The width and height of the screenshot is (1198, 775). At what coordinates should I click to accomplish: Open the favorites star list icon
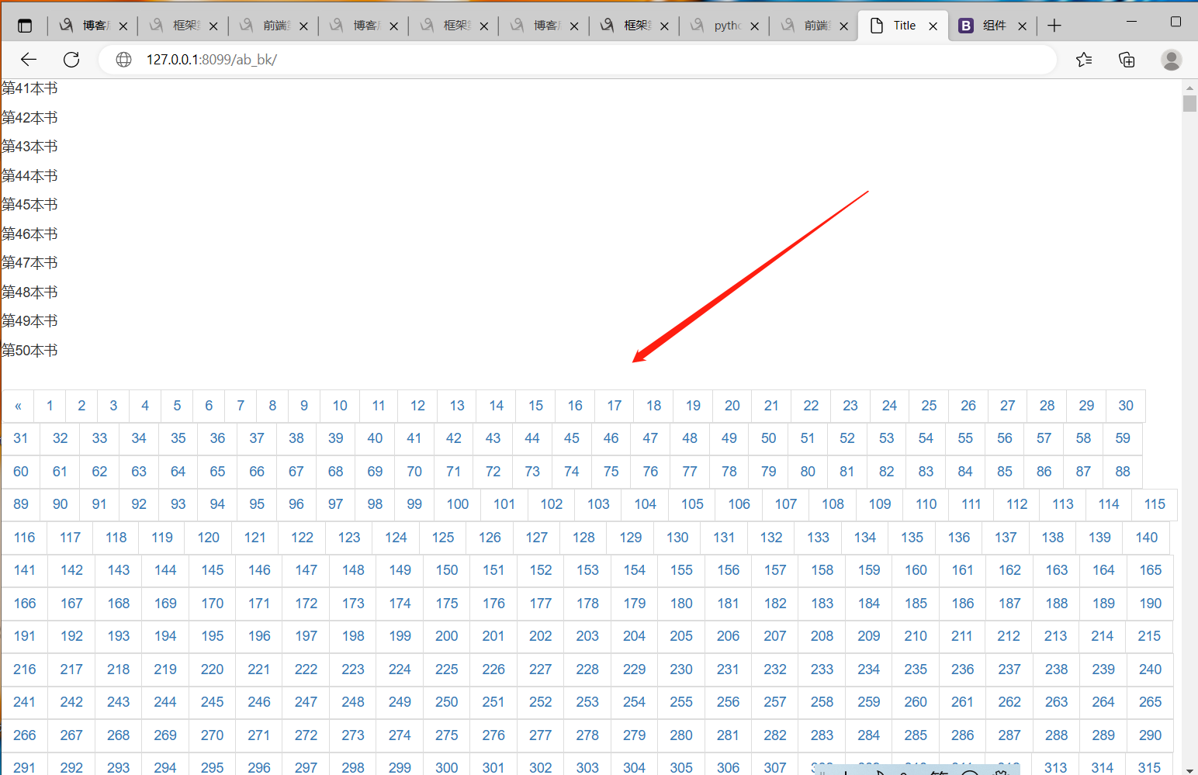pos(1084,60)
